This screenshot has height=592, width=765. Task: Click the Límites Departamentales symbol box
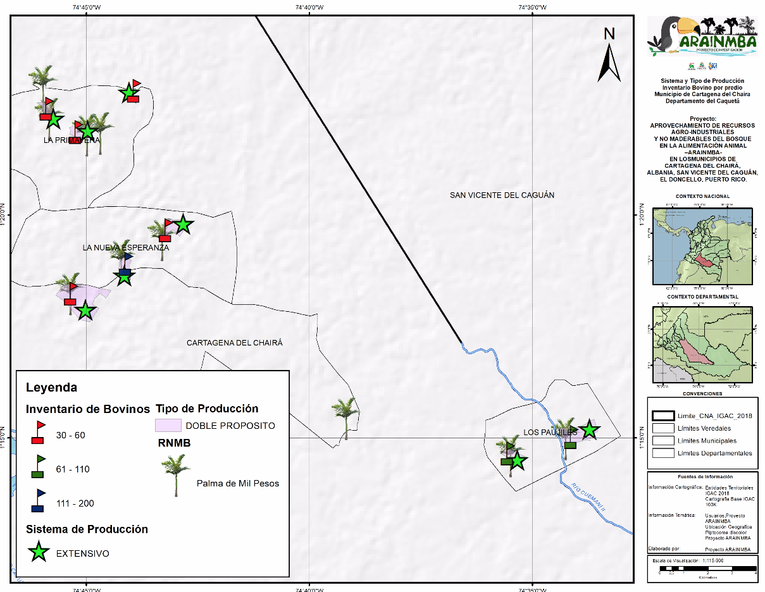pos(664,452)
